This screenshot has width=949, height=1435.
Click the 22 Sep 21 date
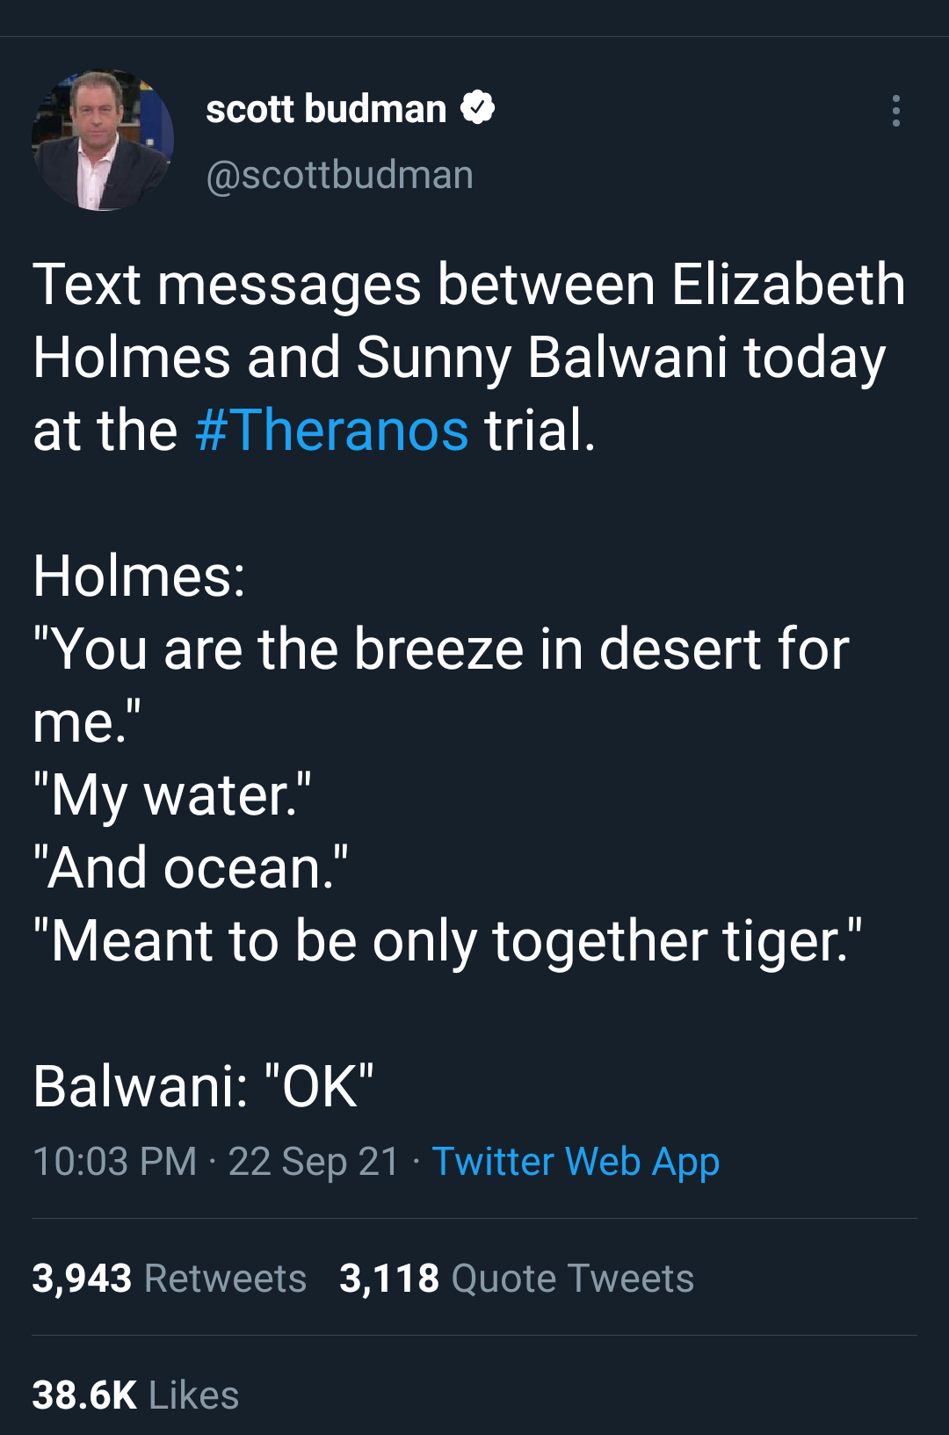click(314, 1162)
